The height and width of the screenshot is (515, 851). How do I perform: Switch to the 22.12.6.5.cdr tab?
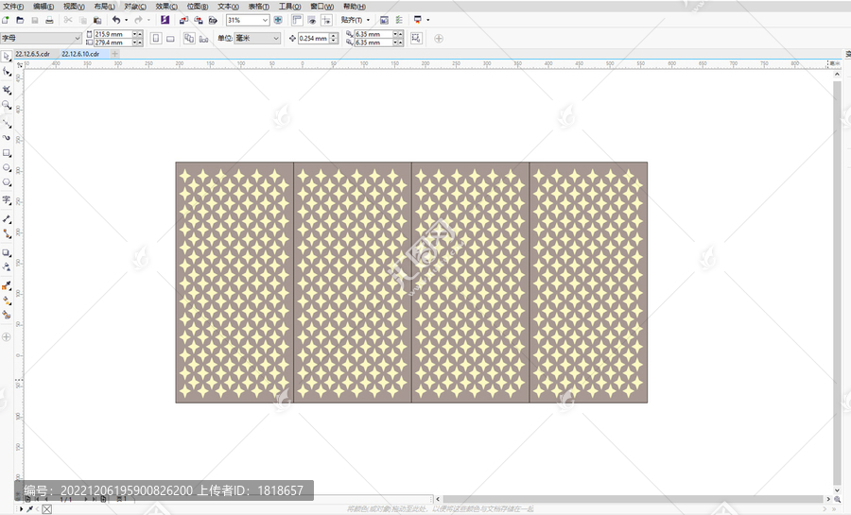tap(32, 54)
